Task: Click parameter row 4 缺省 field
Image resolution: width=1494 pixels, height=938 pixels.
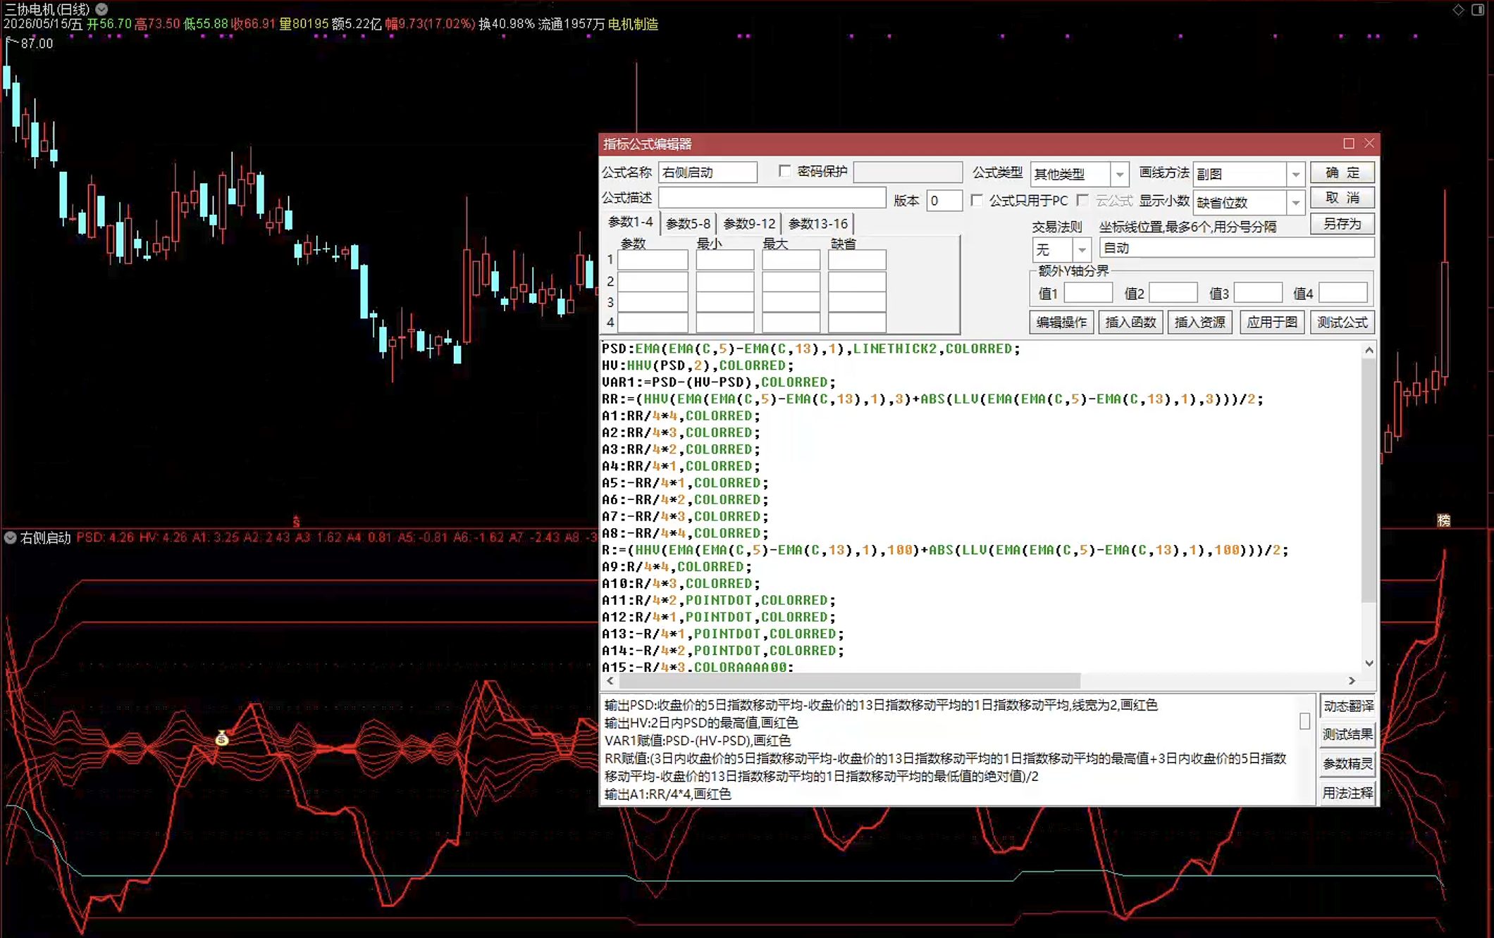Action: (x=857, y=323)
